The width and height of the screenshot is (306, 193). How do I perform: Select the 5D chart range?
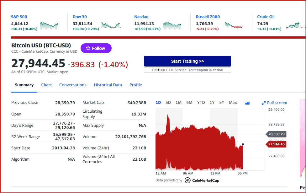[168, 103]
